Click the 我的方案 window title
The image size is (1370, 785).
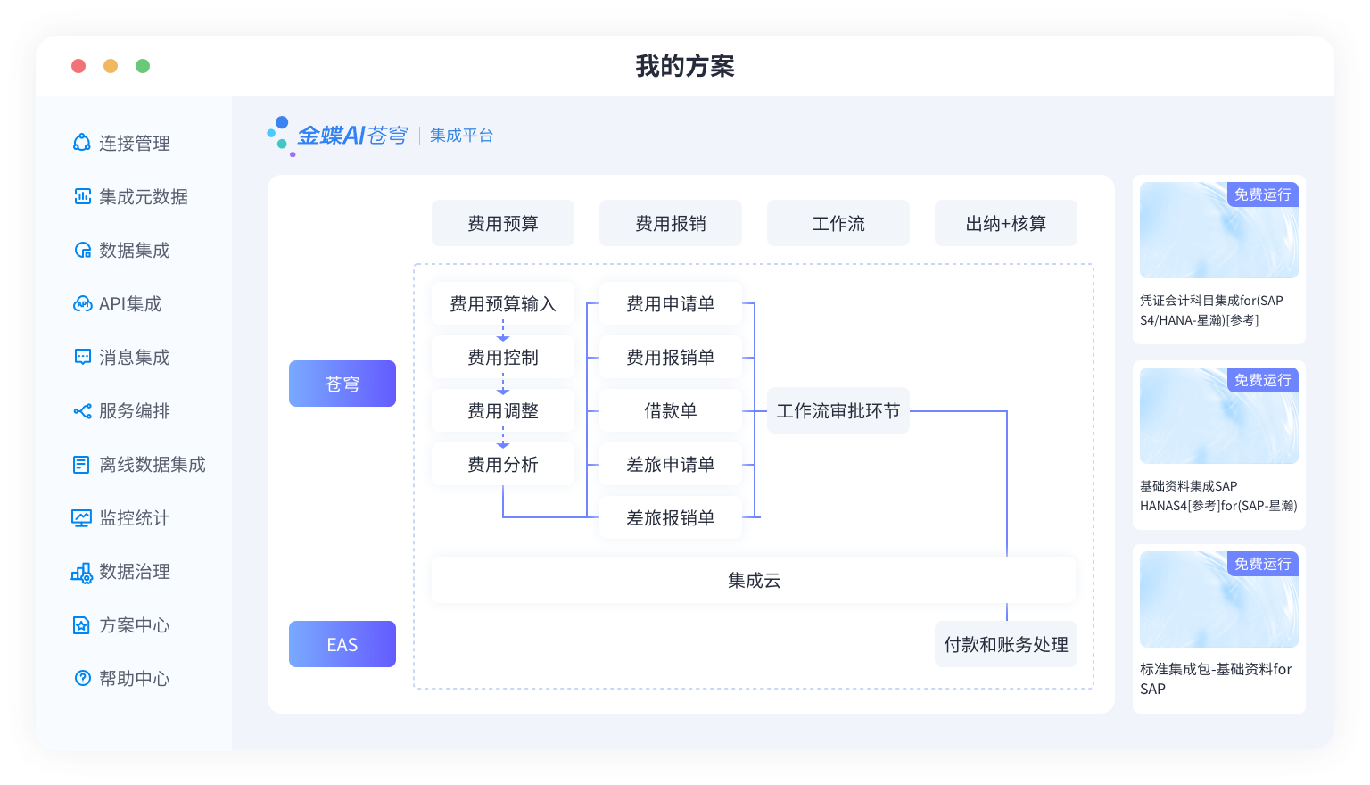click(x=685, y=66)
